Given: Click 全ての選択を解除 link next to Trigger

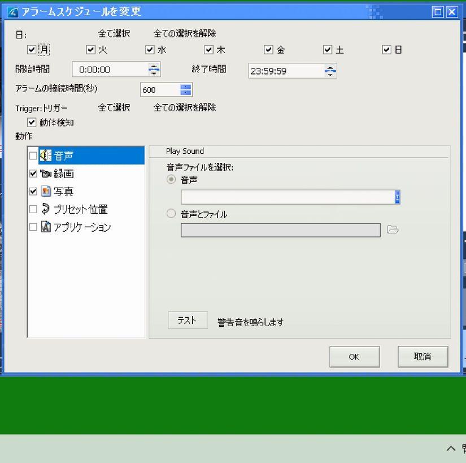Looking at the screenshot, I should 185,107.
